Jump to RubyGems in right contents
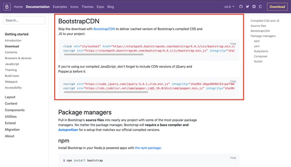 point(261,51)
